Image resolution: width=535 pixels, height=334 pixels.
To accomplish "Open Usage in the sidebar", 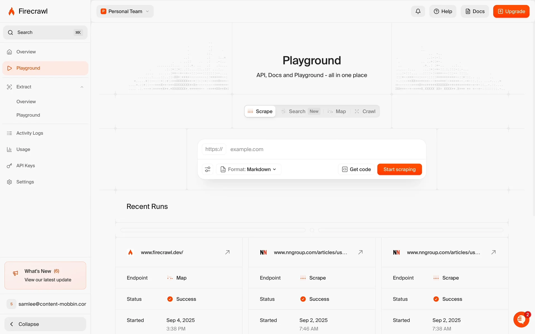I will tap(23, 149).
